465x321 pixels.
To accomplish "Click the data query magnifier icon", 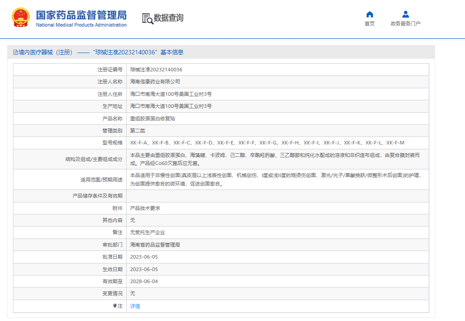I will click(x=148, y=19).
